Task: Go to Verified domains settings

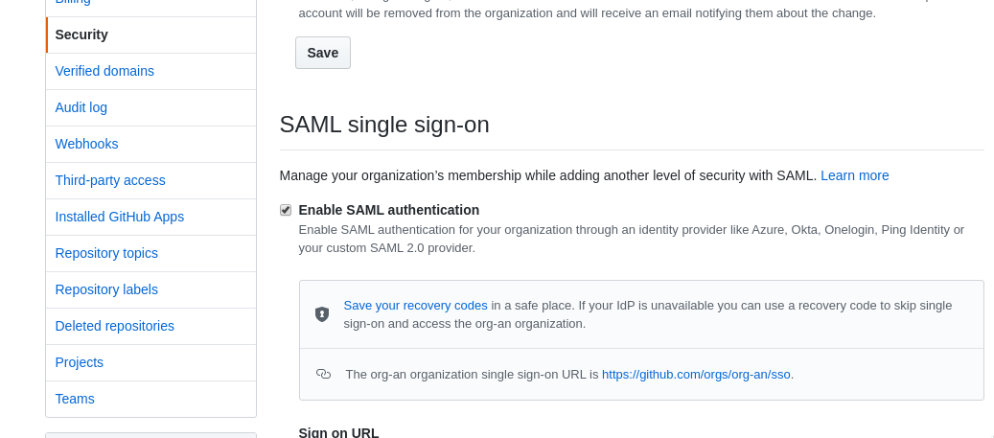Action: 150,71
